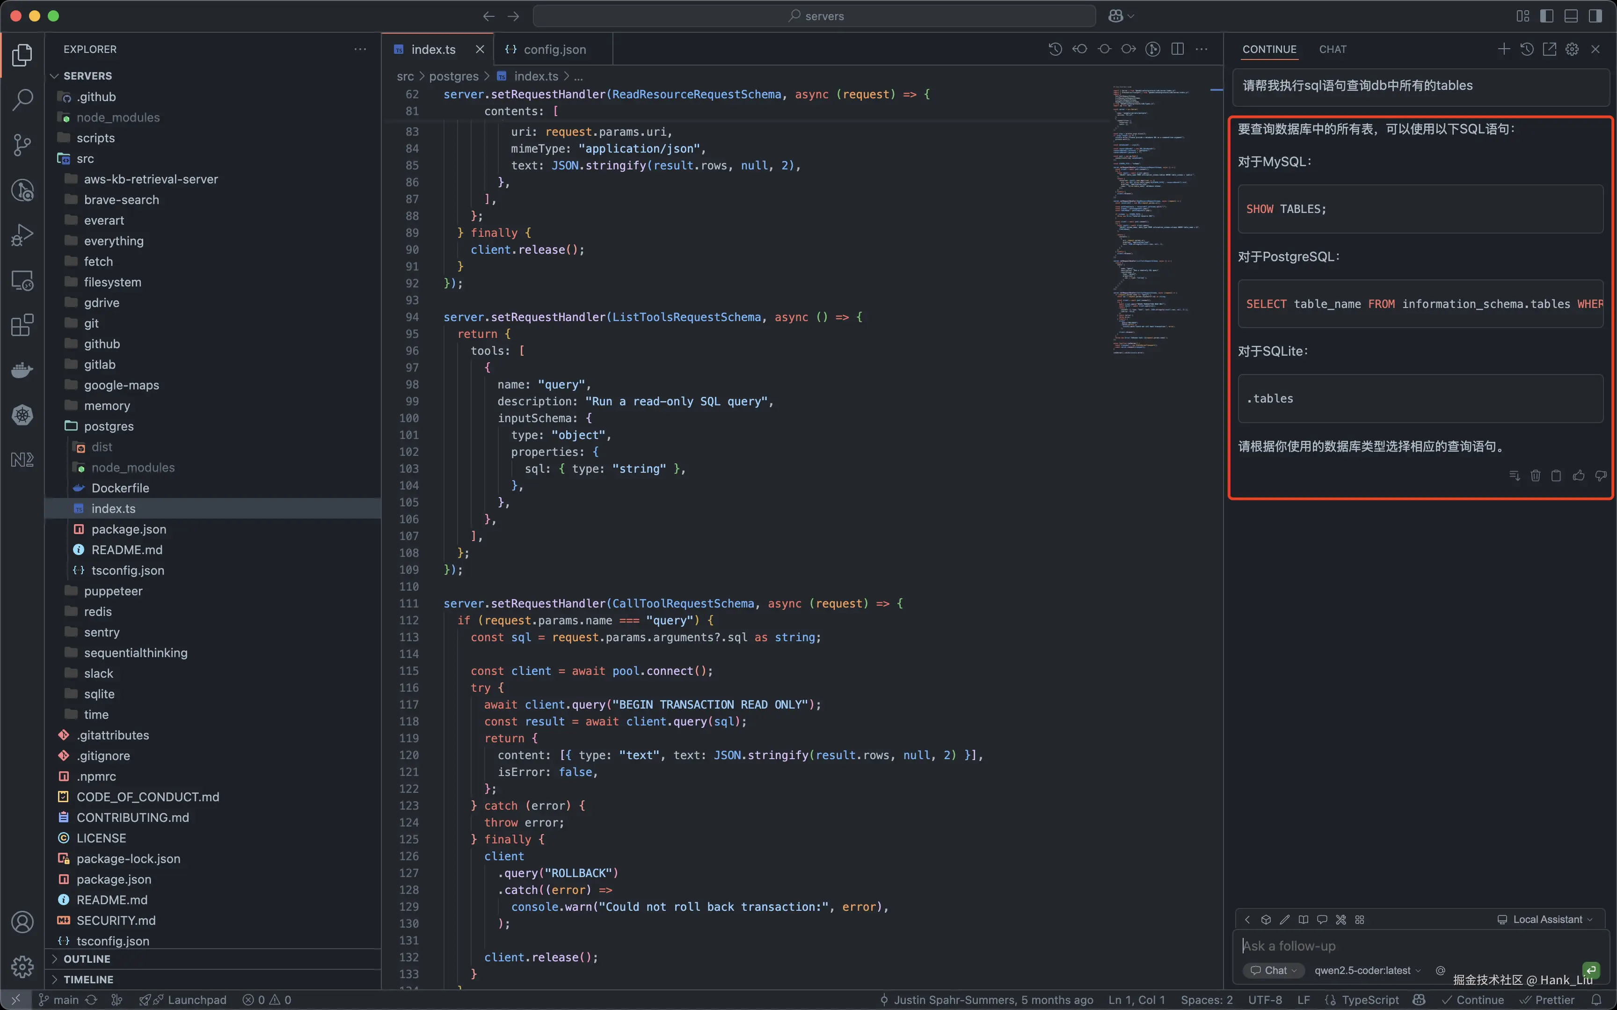1617x1010 pixels.
Task: Open Docker view in activity bar
Action: click(x=22, y=369)
